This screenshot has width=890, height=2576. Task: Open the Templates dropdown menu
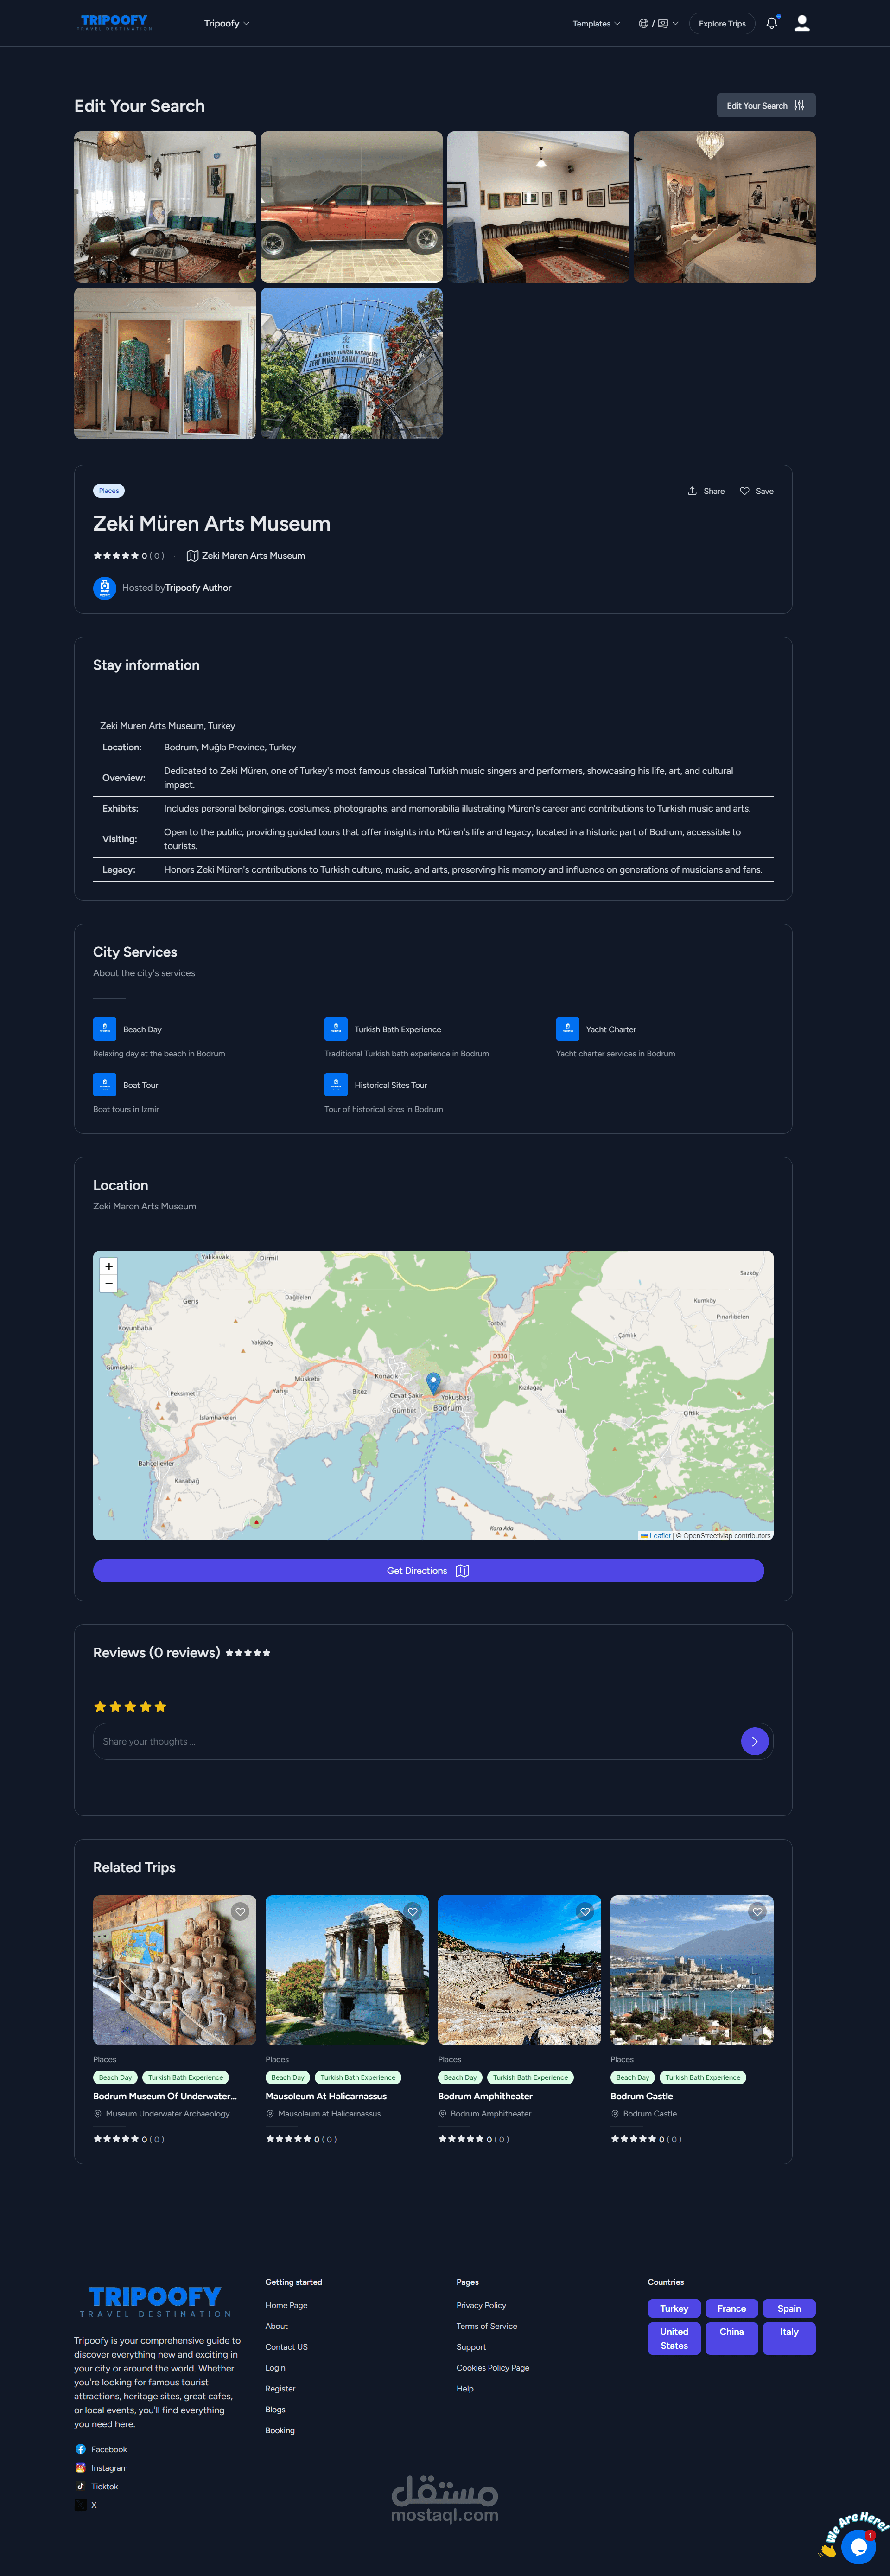[596, 23]
